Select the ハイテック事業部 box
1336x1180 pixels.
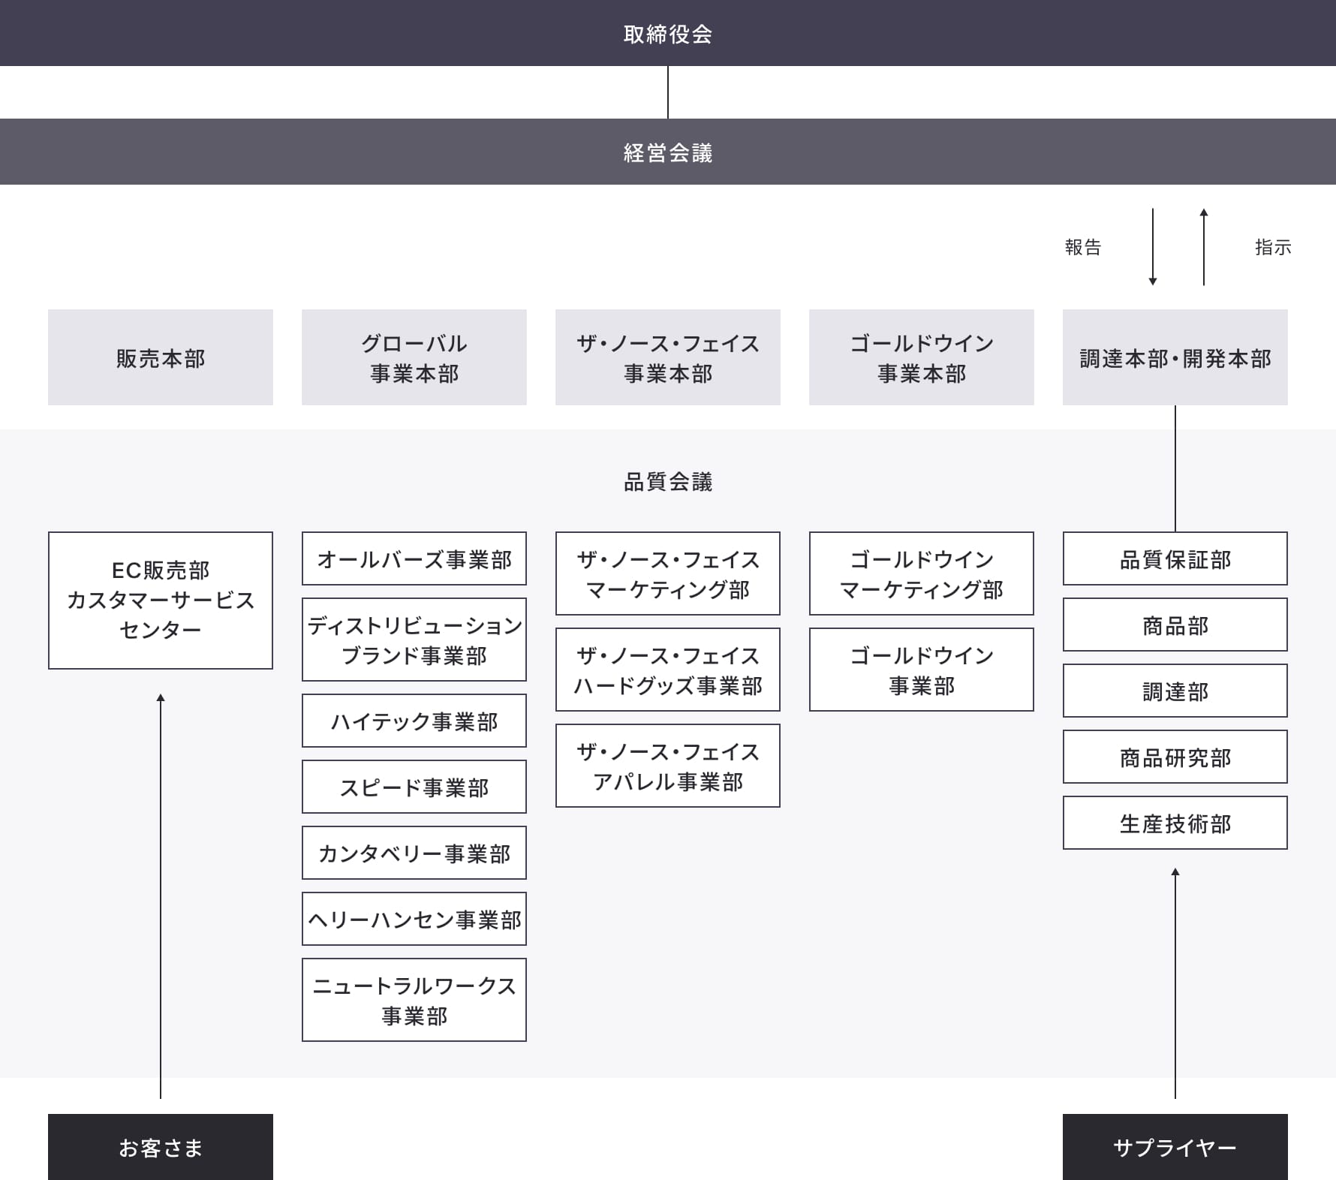click(x=414, y=721)
